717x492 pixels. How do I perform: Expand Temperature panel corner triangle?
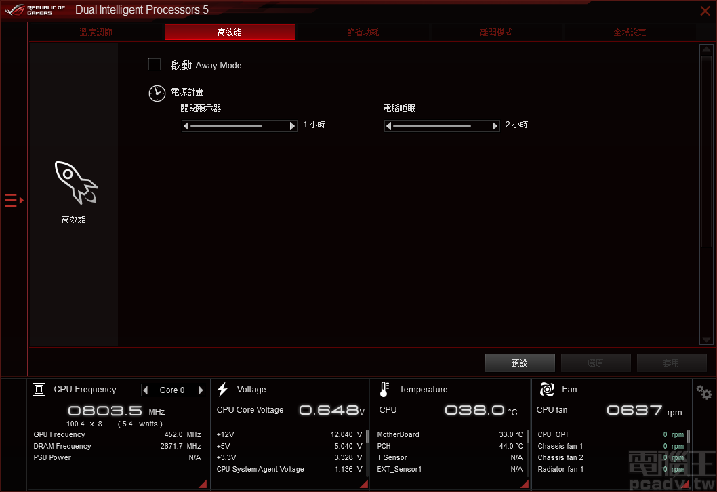(x=525, y=485)
